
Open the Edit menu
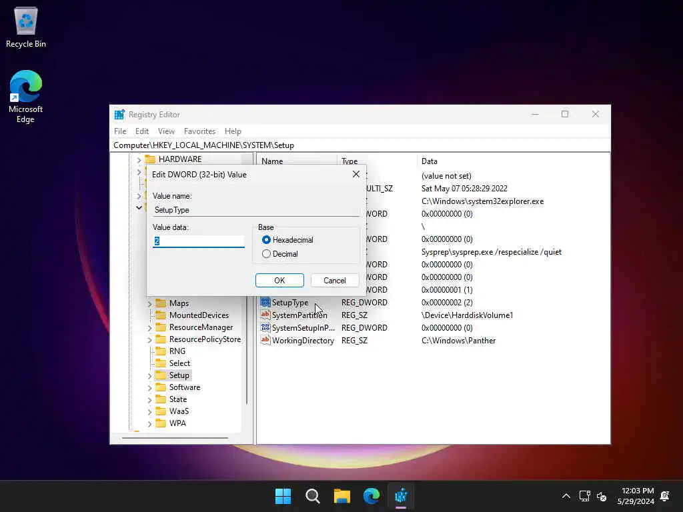coord(142,131)
